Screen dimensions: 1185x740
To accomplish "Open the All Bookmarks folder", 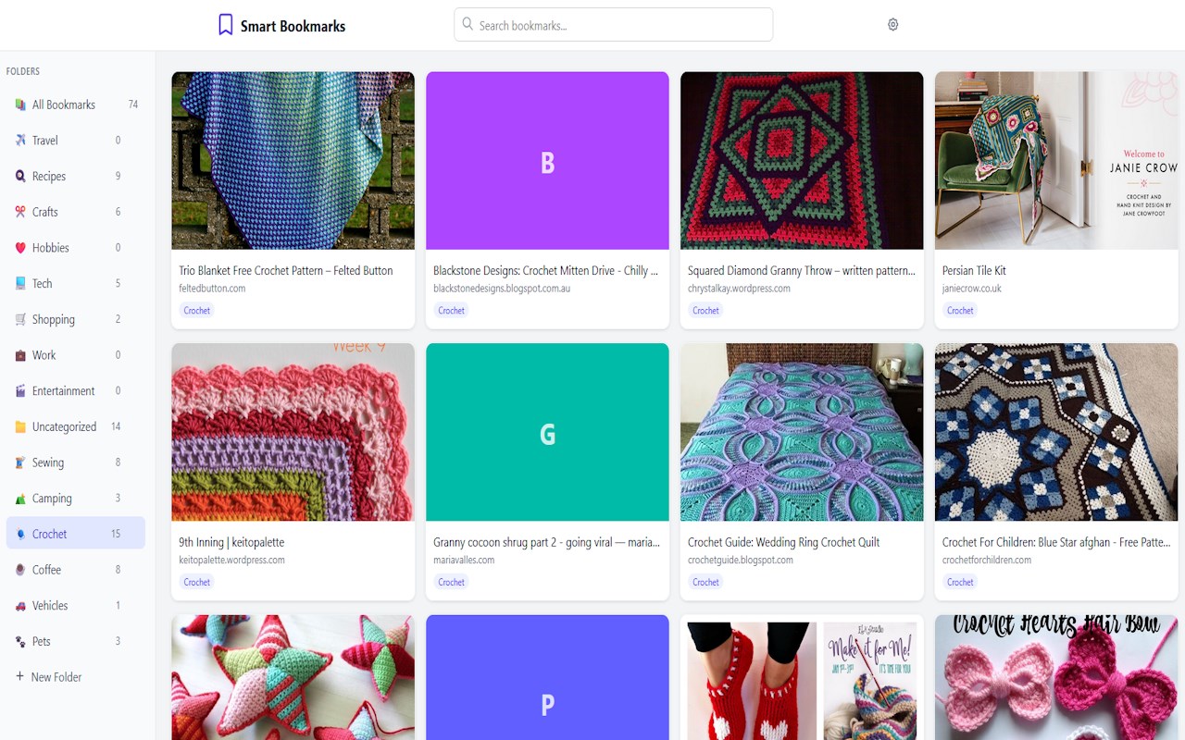I will click(76, 105).
